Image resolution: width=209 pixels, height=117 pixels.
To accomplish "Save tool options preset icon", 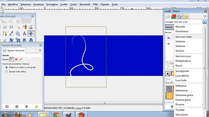I will click(x=7, y=107).
